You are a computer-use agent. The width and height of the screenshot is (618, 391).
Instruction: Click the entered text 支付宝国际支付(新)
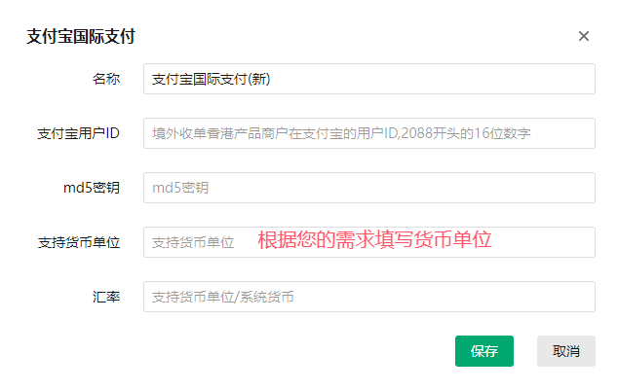pos(212,79)
